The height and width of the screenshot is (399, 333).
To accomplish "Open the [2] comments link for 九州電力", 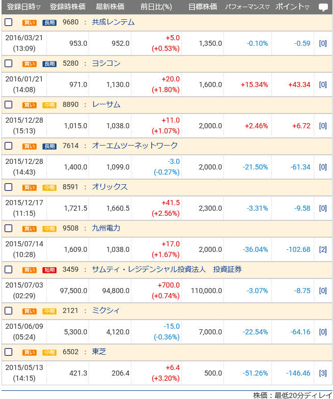I will [x=323, y=249].
